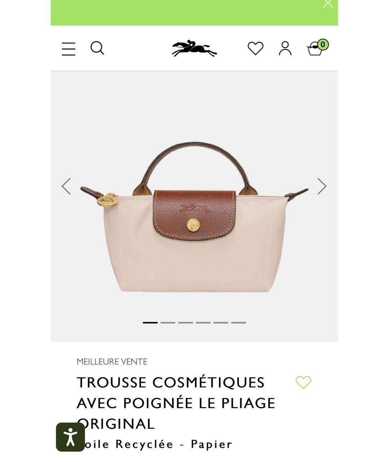
Task: Jump to the second carousel image indicator
Action: [x=168, y=322]
